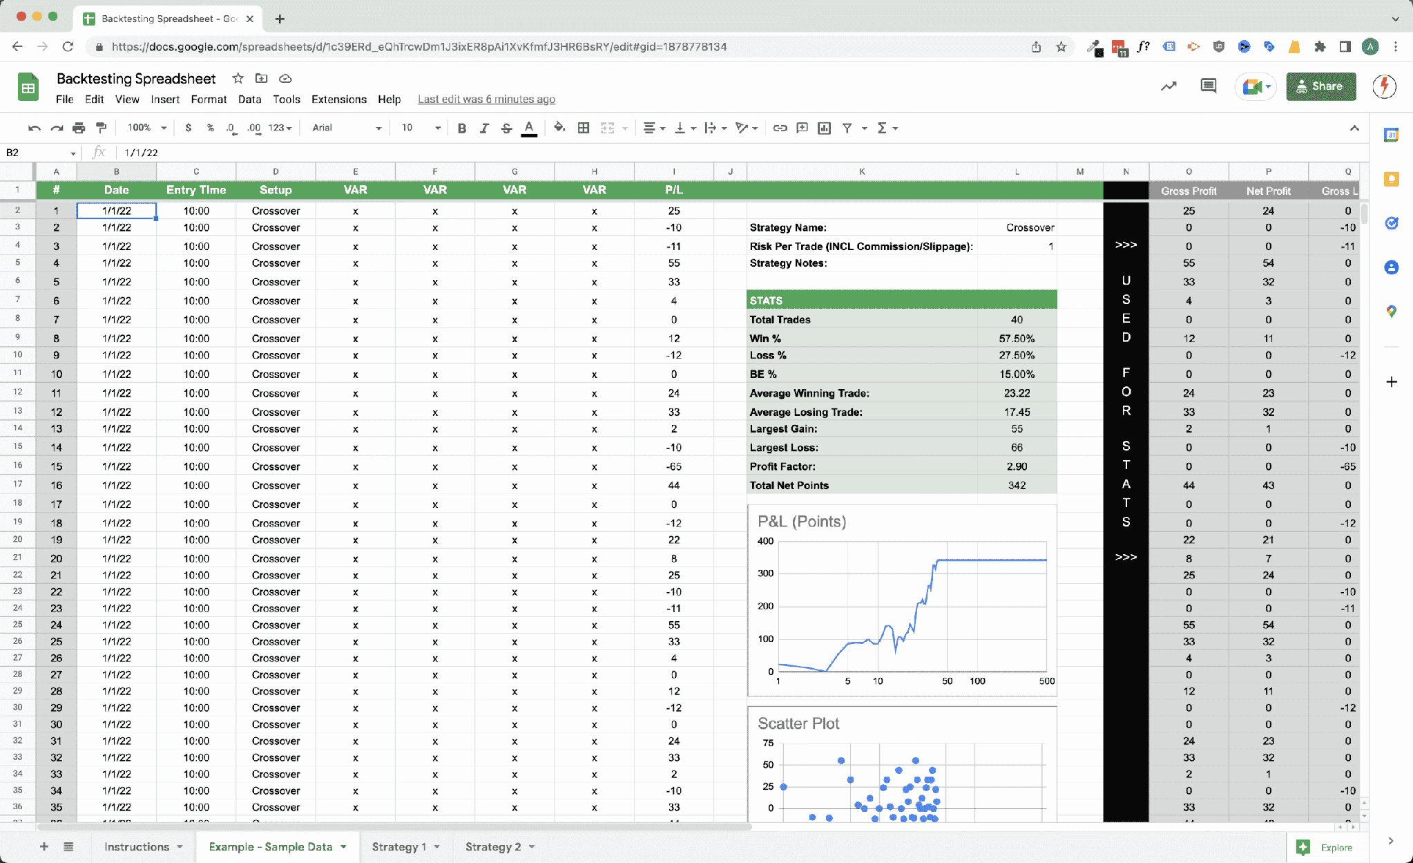The image size is (1413, 863).
Task: Create a filter
Action: (x=847, y=128)
